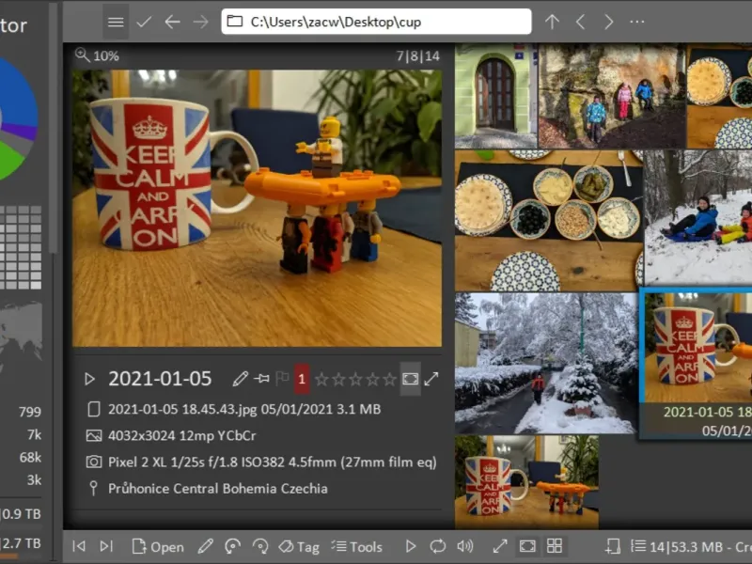Rate the photo four stars
The width and height of the screenshot is (752, 564).
click(372, 380)
